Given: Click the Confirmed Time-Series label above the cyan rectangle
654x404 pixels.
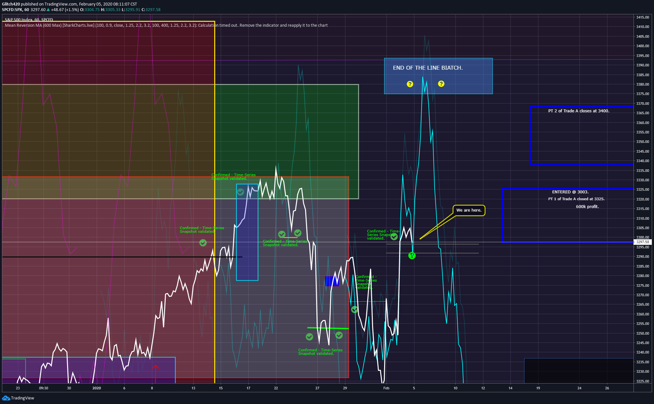Looking at the screenshot, I should pos(233,177).
